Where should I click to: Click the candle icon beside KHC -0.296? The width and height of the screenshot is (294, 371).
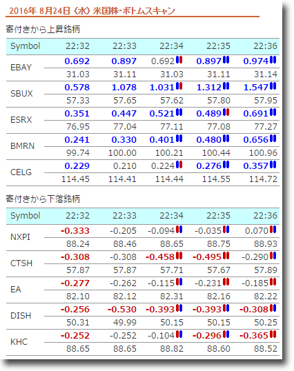(226, 334)
